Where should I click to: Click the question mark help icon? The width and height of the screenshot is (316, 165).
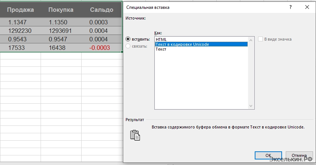point(291,7)
